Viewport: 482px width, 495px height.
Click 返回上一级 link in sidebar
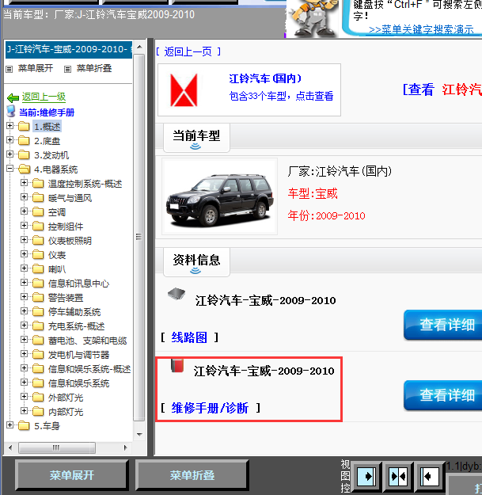[x=44, y=97]
